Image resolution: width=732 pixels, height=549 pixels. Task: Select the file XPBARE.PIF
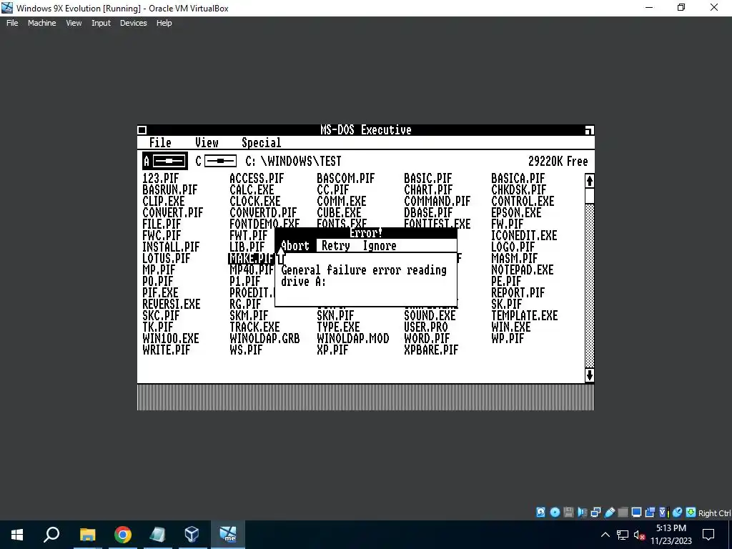click(x=431, y=350)
